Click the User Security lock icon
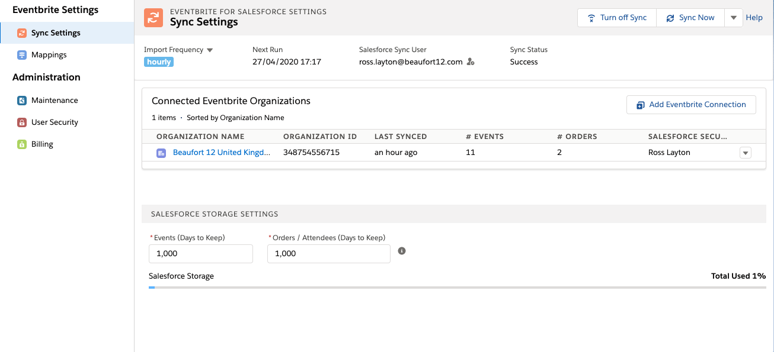This screenshot has width=774, height=352. [22, 122]
